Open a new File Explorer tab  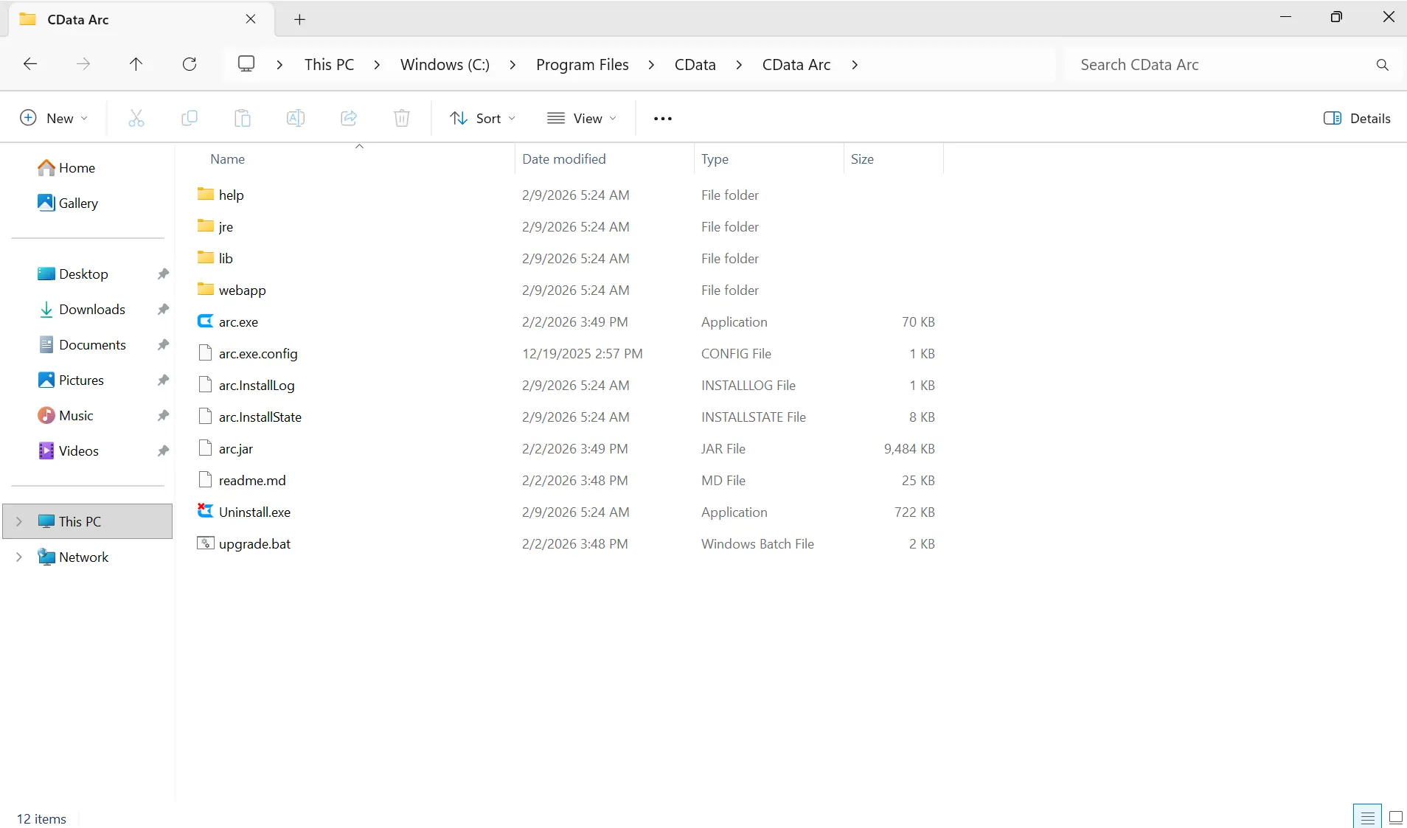[x=299, y=19]
